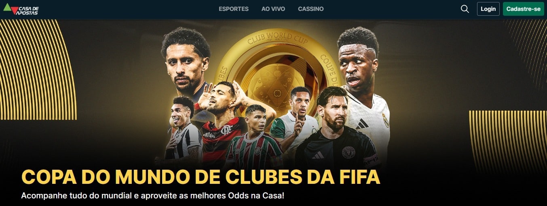Screen dimensions: 547x206
Task: Open search with the magnifying glass icon
Action: (465, 9)
